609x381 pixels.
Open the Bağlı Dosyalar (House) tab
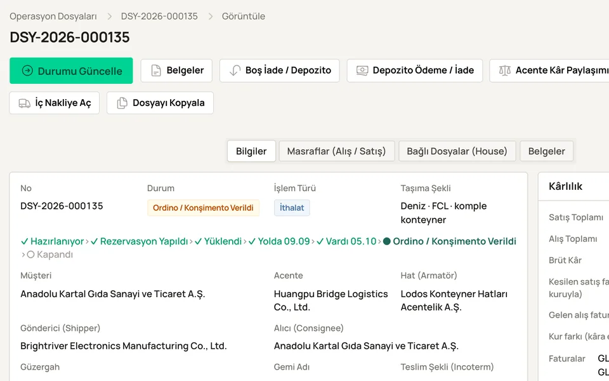(x=457, y=151)
